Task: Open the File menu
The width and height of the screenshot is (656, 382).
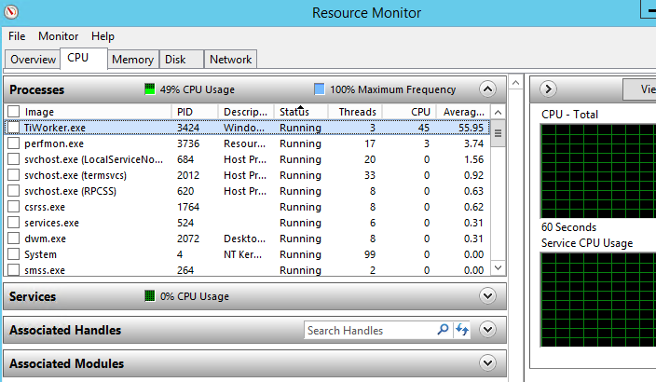Action: (x=17, y=36)
